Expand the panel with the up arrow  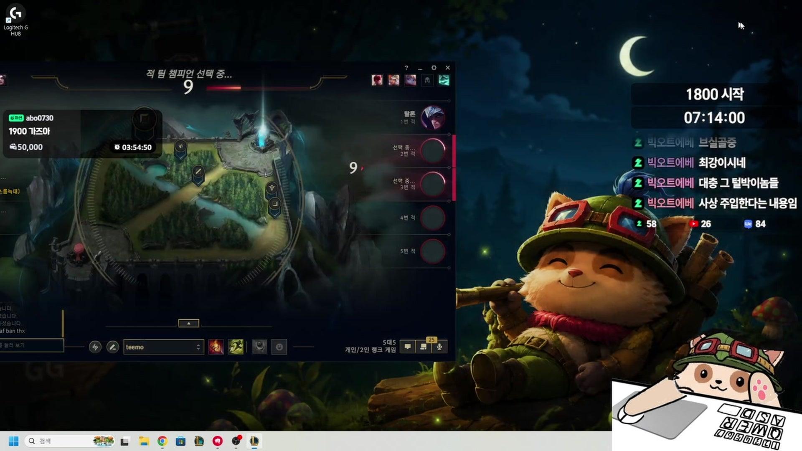click(189, 323)
